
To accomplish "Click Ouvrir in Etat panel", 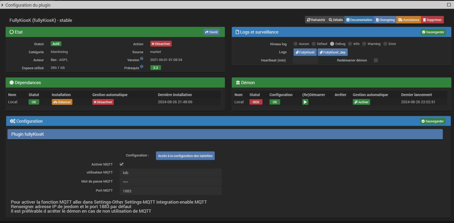I will pos(212,32).
